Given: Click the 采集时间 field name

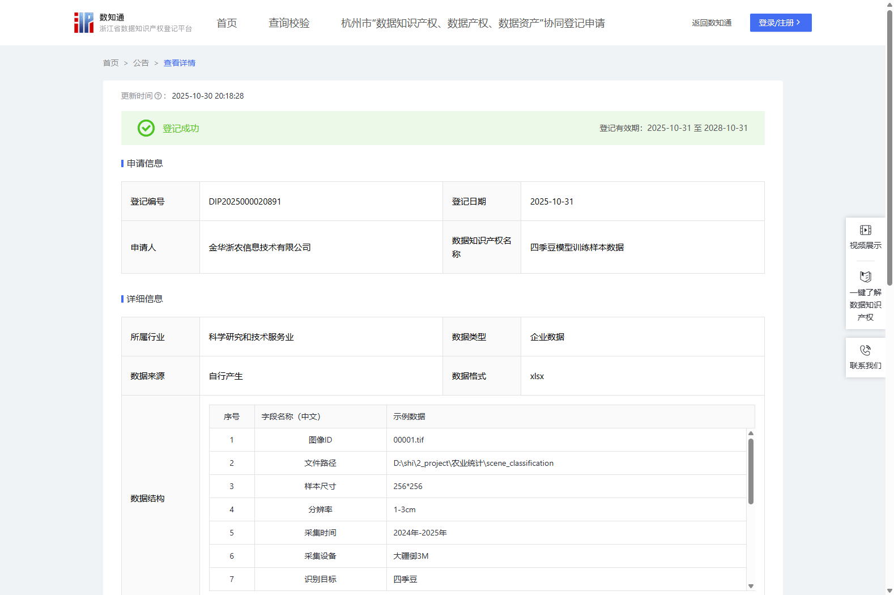Looking at the screenshot, I should tap(320, 533).
